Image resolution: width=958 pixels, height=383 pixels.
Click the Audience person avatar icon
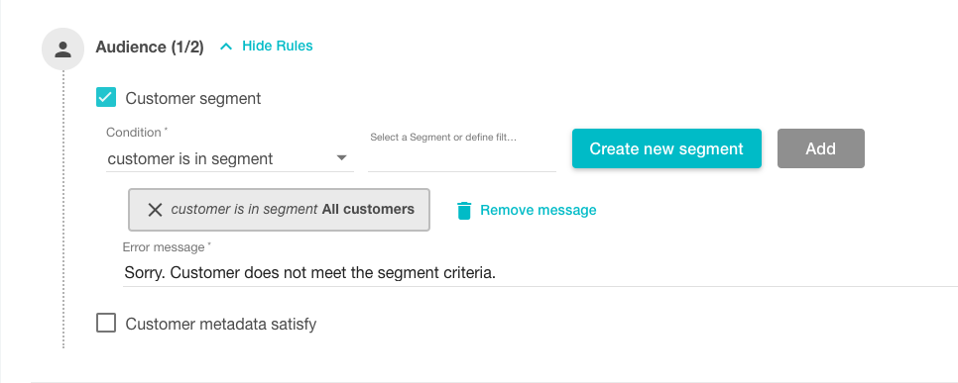(x=62, y=48)
